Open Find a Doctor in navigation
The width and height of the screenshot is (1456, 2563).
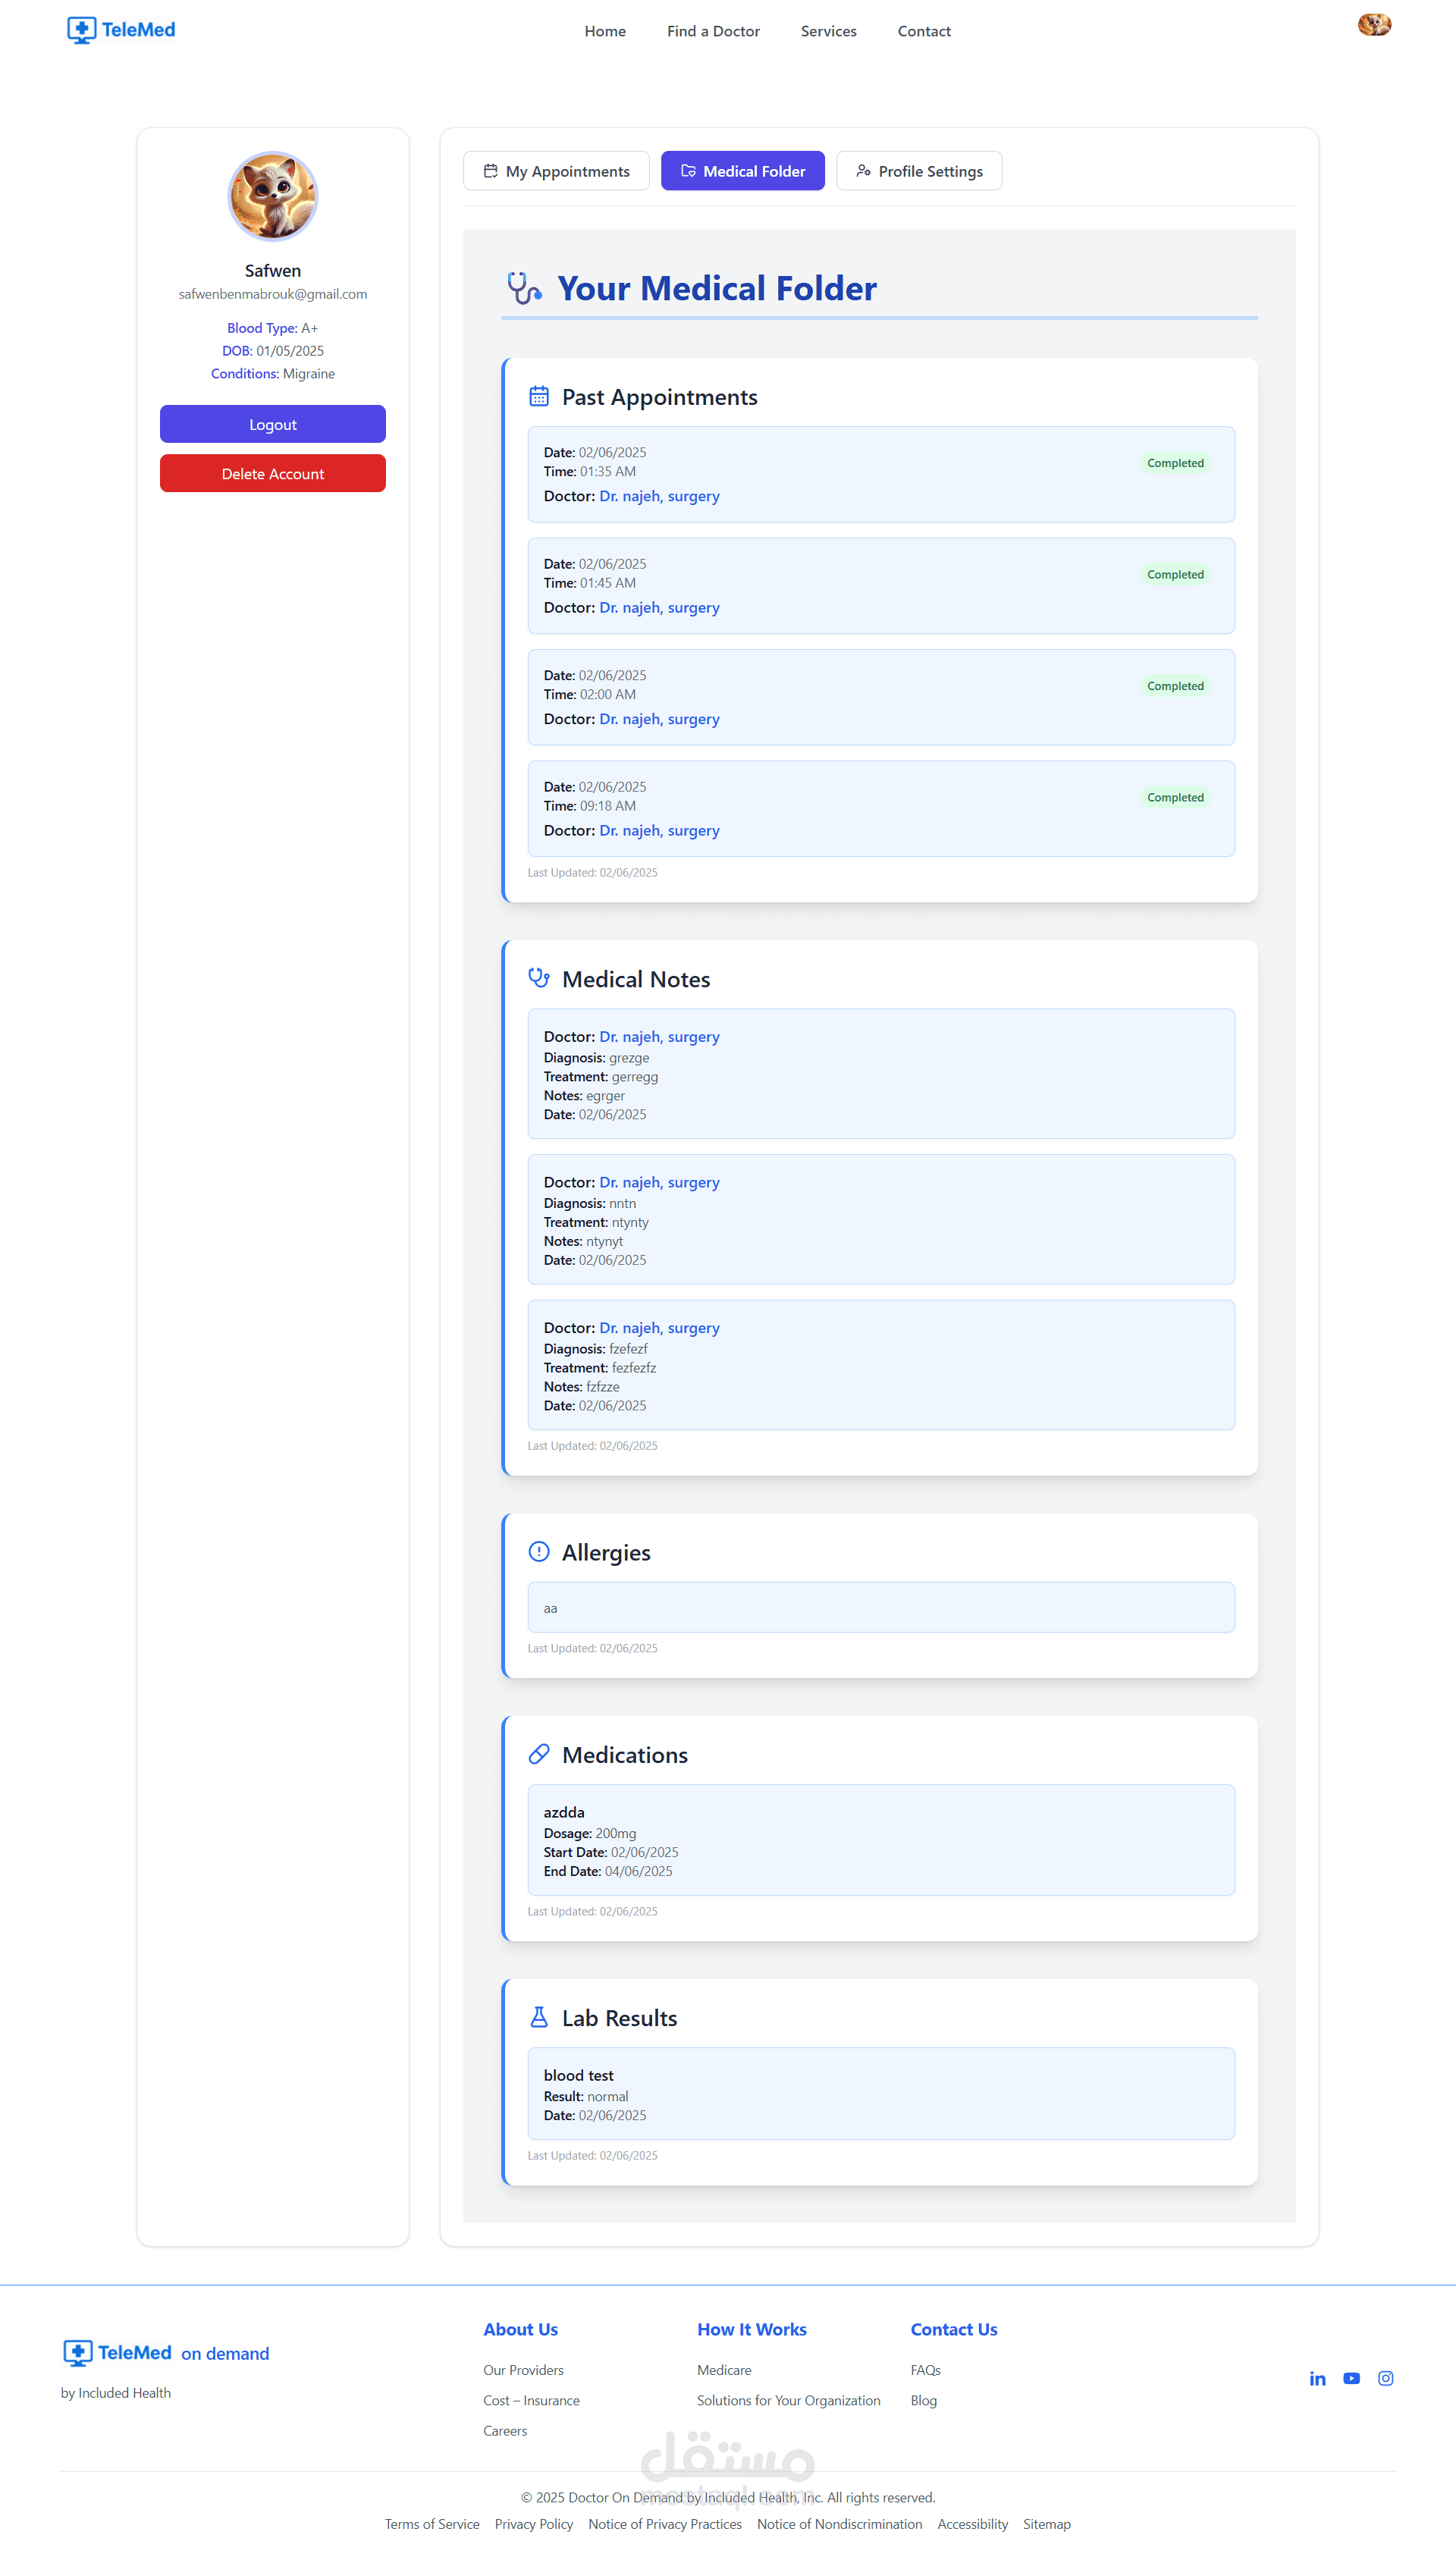pos(713,31)
